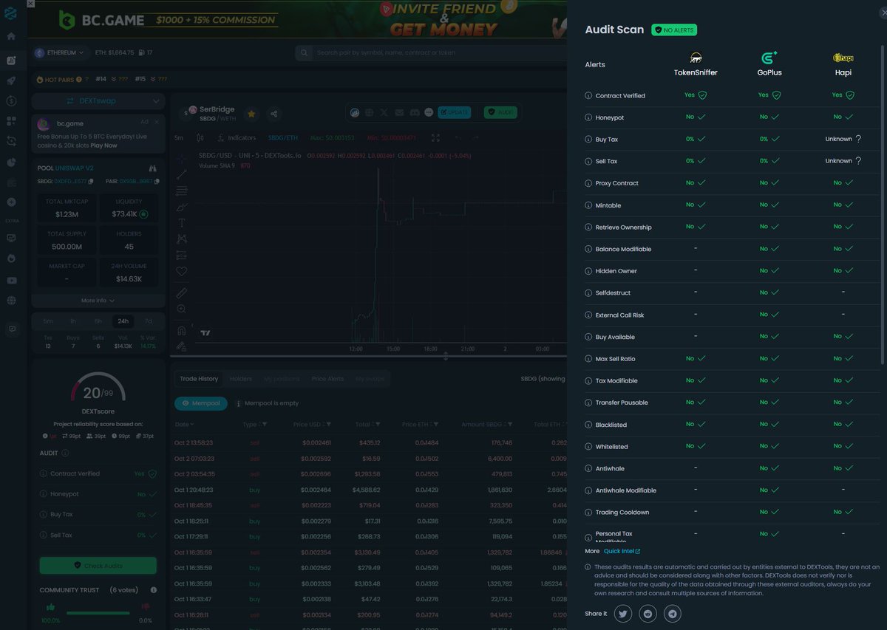Image resolution: width=887 pixels, height=630 pixels.
Task: Go to home via sidebar house icon
Action: point(11,36)
